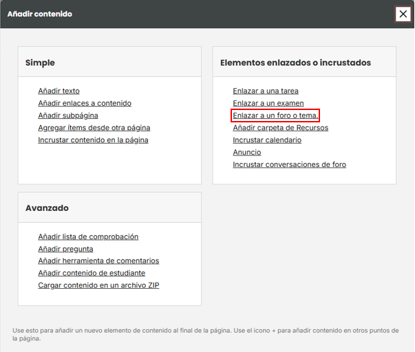Click Enlazar a un foro o tema
The height and width of the screenshot is (352, 415).
tap(275, 115)
